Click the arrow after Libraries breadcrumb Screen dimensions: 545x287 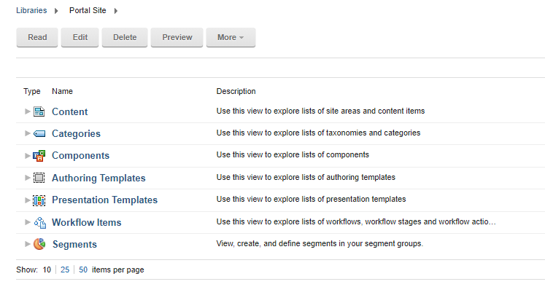(x=56, y=11)
